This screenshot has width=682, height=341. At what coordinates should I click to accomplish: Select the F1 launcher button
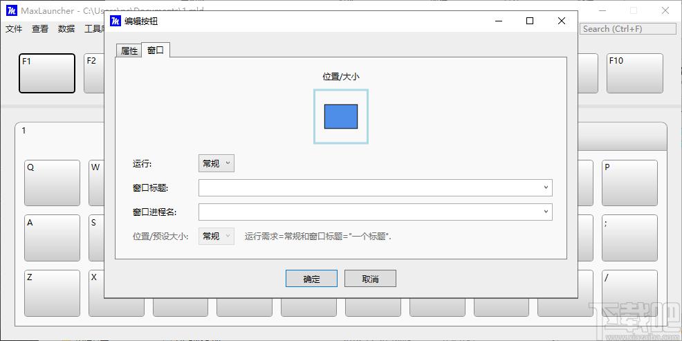[47, 73]
